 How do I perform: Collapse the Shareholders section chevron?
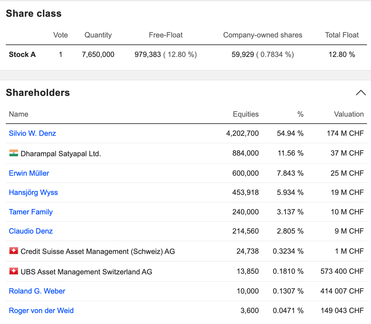click(x=361, y=93)
